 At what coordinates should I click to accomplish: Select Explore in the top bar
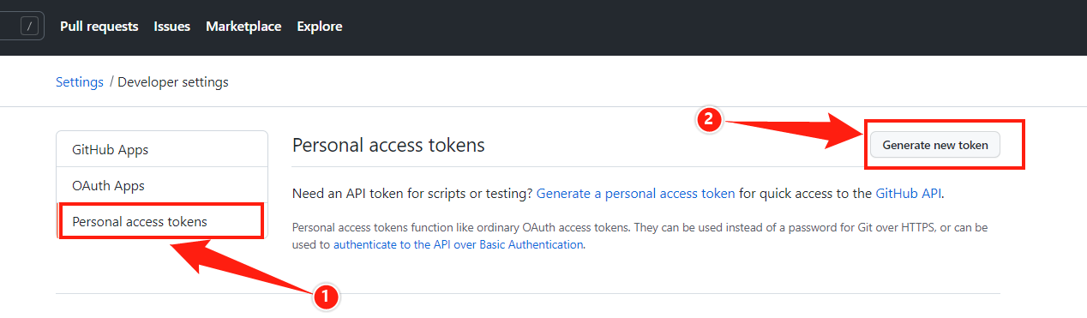(x=319, y=27)
